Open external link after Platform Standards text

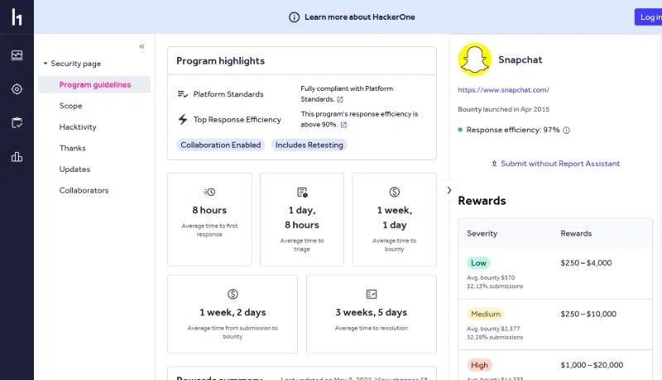pyautogui.click(x=340, y=99)
